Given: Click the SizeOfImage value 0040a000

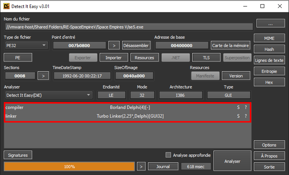Looking at the screenshot, I should pyautogui.click(x=134, y=76).
